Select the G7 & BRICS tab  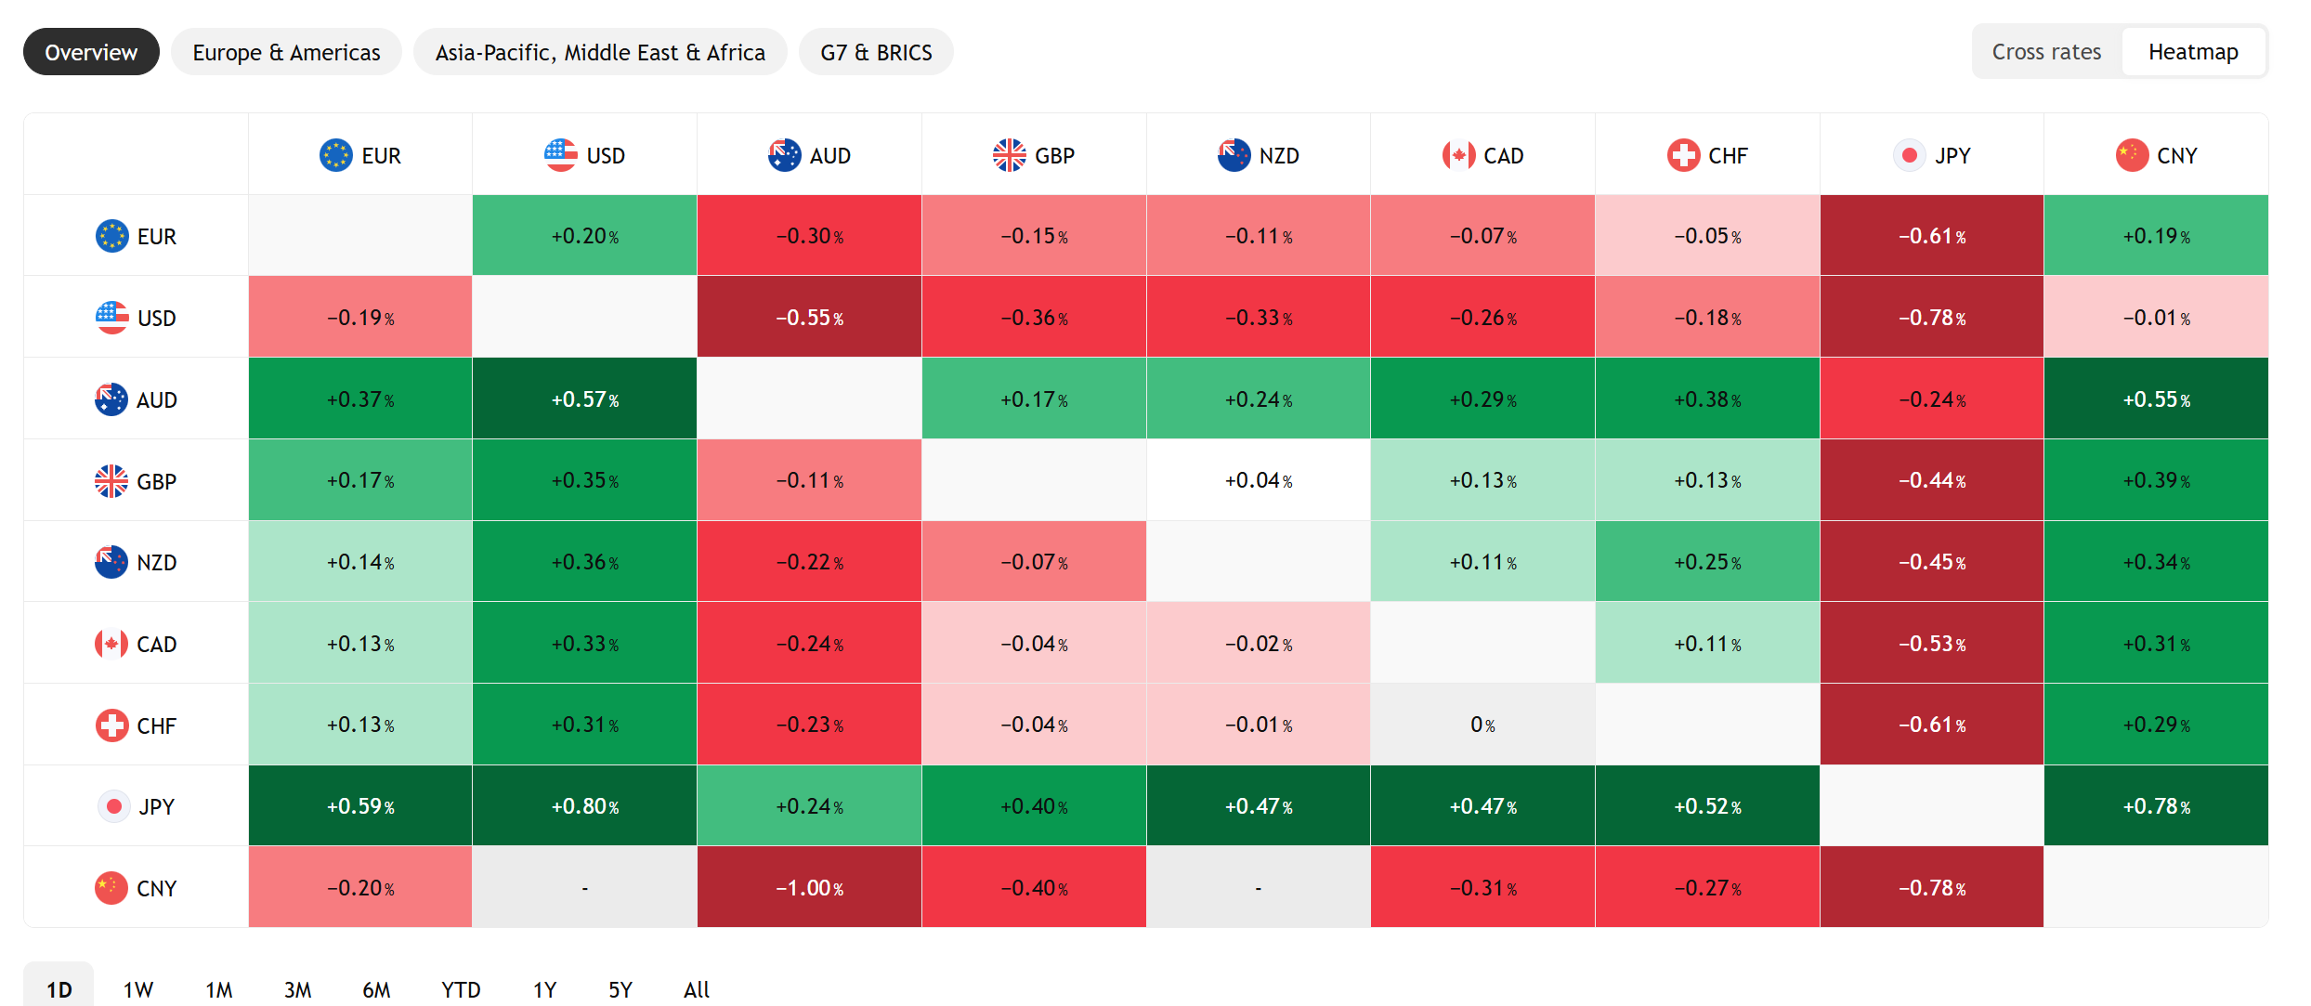(x=876, y=52)
